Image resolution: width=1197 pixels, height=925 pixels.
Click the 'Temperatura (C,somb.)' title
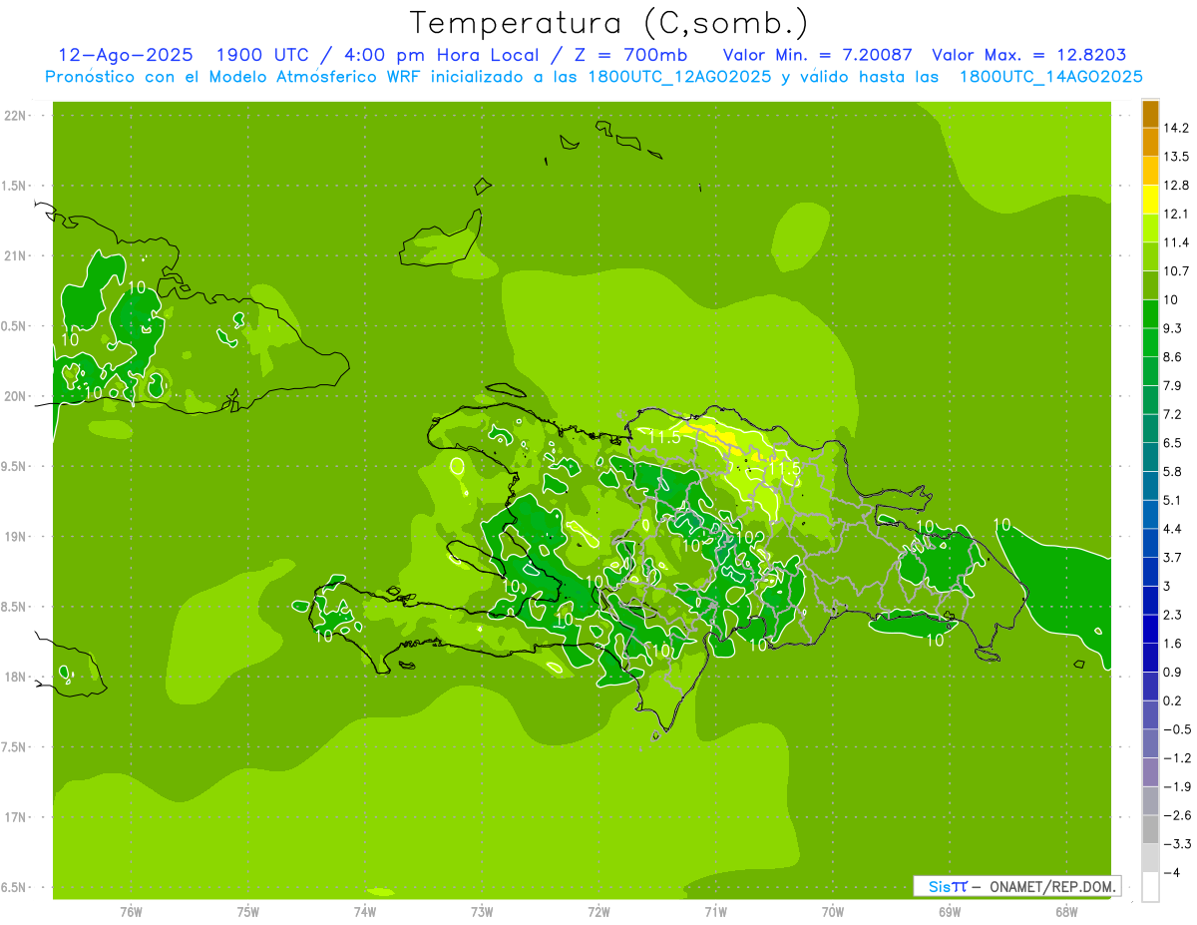click(x=609, y=22)
